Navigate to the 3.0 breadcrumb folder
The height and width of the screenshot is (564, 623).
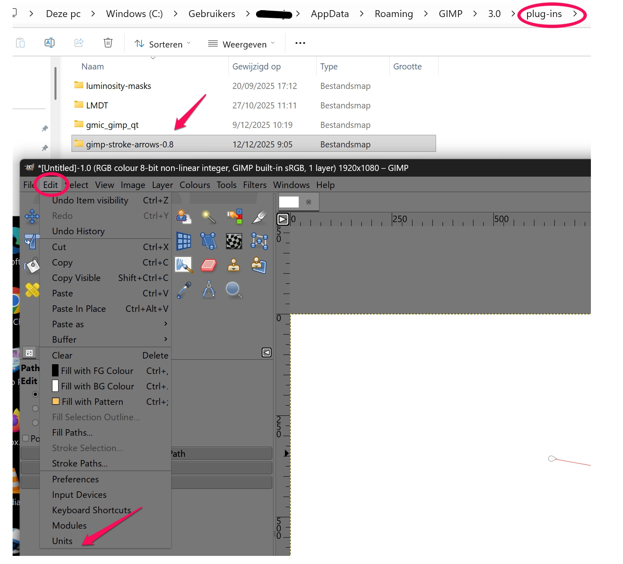[494, 14]
